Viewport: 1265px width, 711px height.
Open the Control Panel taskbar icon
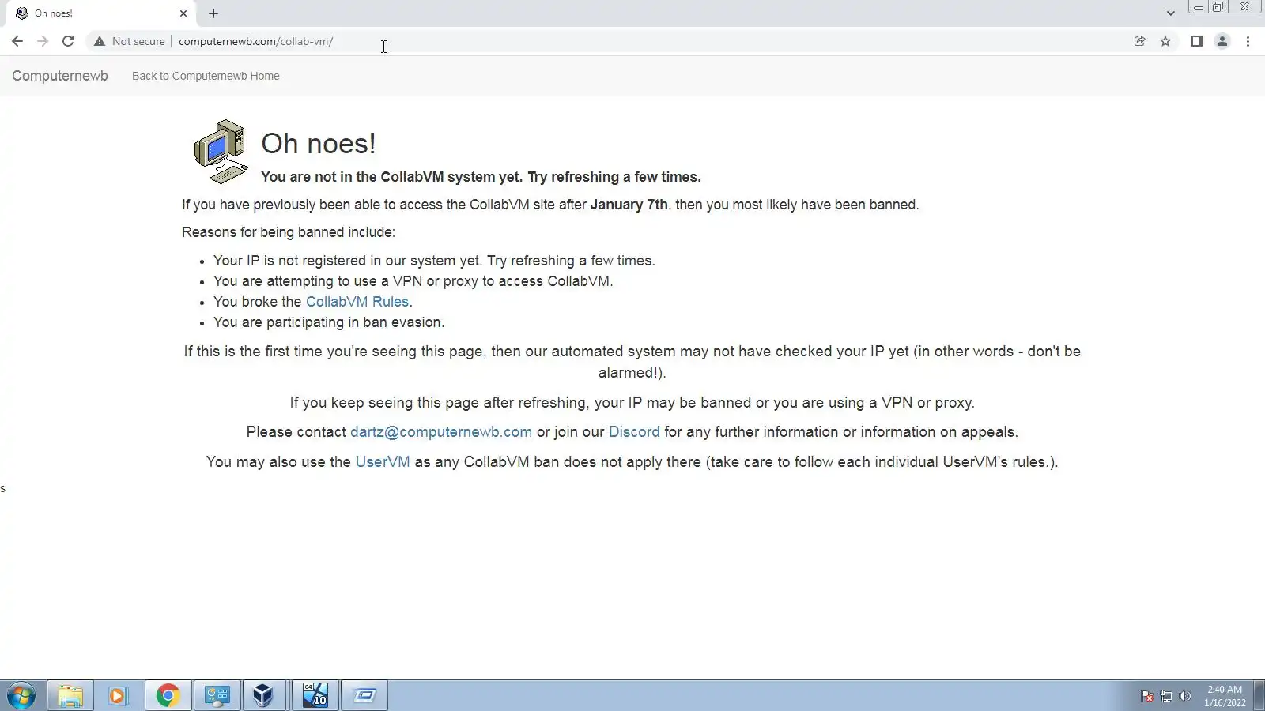[x=217, y=696]
